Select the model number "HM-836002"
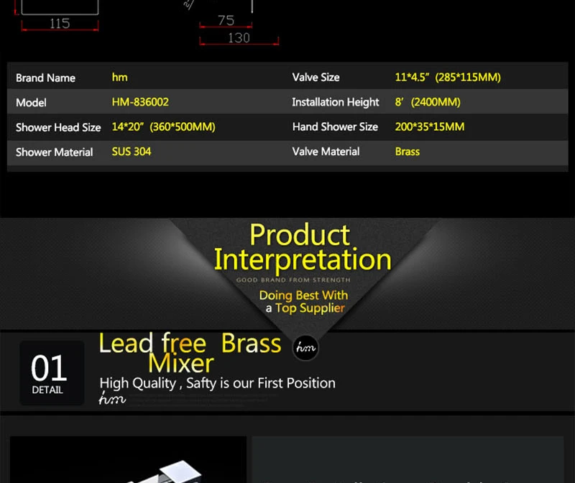The image size is (575, 483). coord(140,102)
